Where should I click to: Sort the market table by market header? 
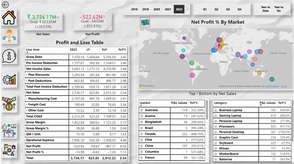[x=145, y=103]
